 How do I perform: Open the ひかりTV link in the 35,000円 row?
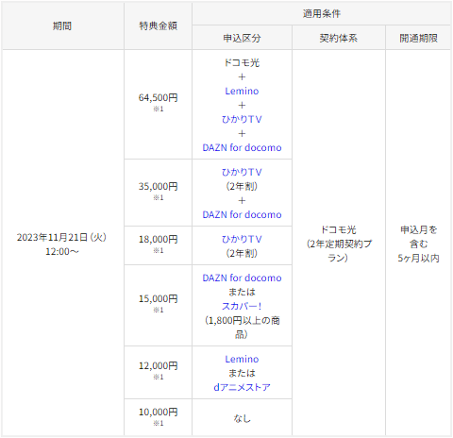[242, 172]
